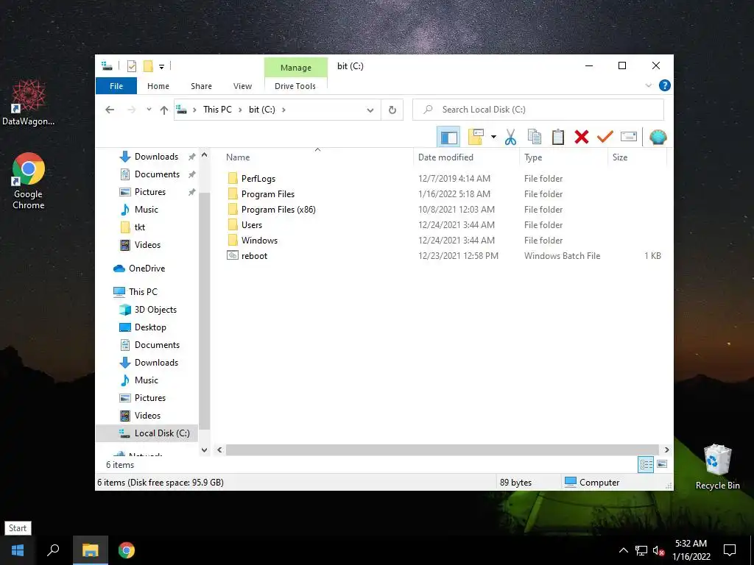Select the tkt folder in sidebar

[139, 227]
